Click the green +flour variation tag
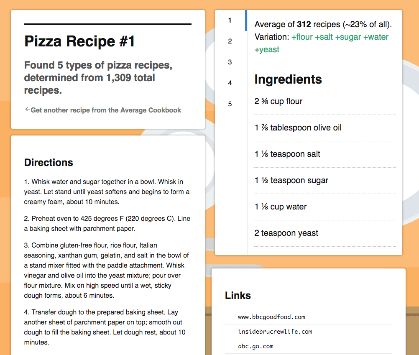 [x=302, y=37]
